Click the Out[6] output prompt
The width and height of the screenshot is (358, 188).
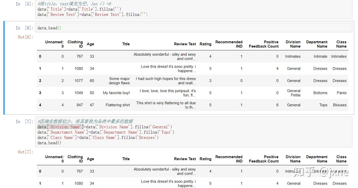[x=25, y=37]
